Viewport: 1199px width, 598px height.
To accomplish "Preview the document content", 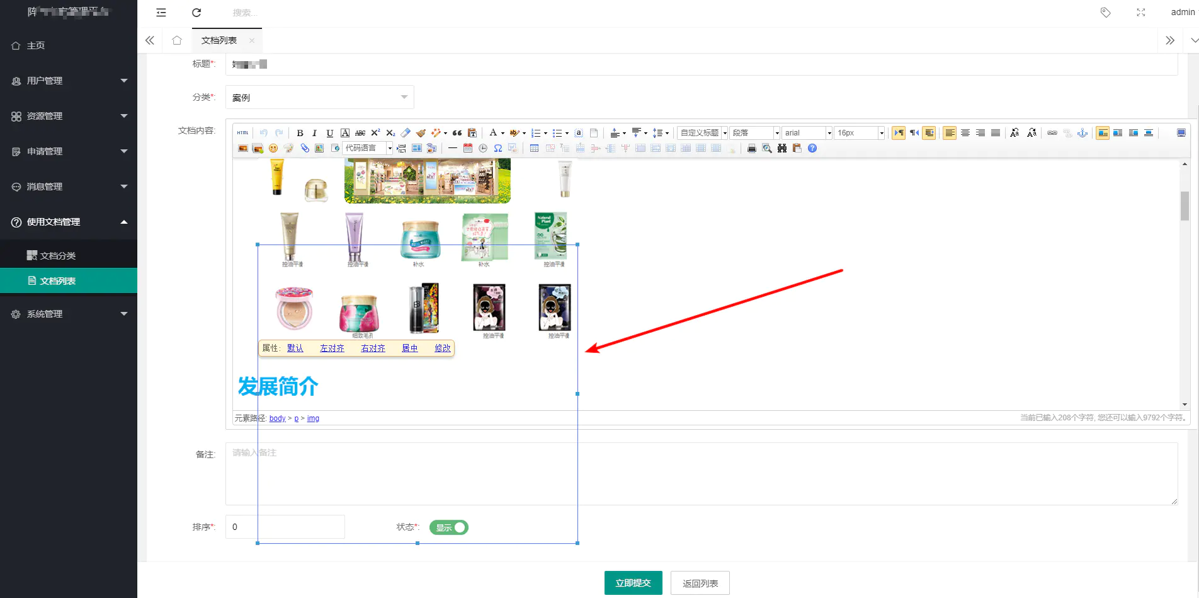I will 767,148.
